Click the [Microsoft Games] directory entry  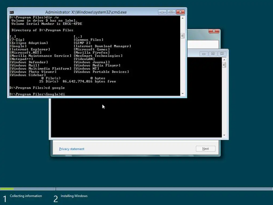tap(92, 49)
